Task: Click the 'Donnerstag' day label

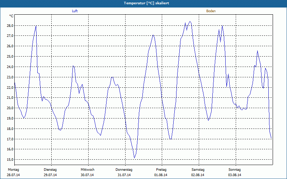Action: tap(124, 170)
